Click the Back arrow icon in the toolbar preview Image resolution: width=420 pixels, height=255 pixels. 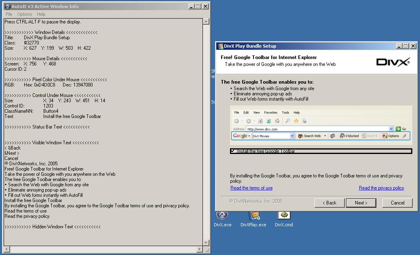(x=236, y=121)
